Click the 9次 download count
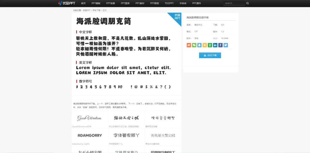This screenshot has width=310, height=153. 223,25
